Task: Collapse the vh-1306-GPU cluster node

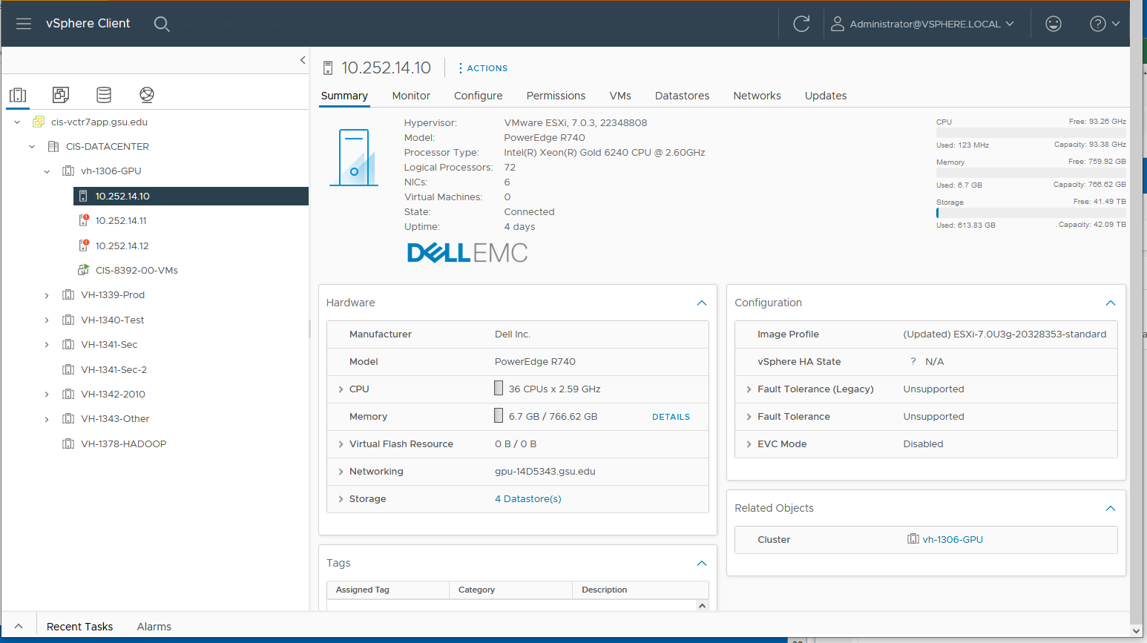Action: (x=47, y=171)
